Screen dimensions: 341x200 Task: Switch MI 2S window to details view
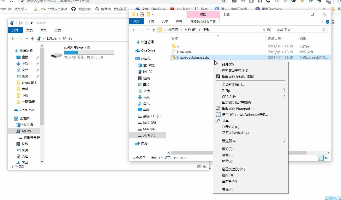pyautogui.click(x=199, y=166)
